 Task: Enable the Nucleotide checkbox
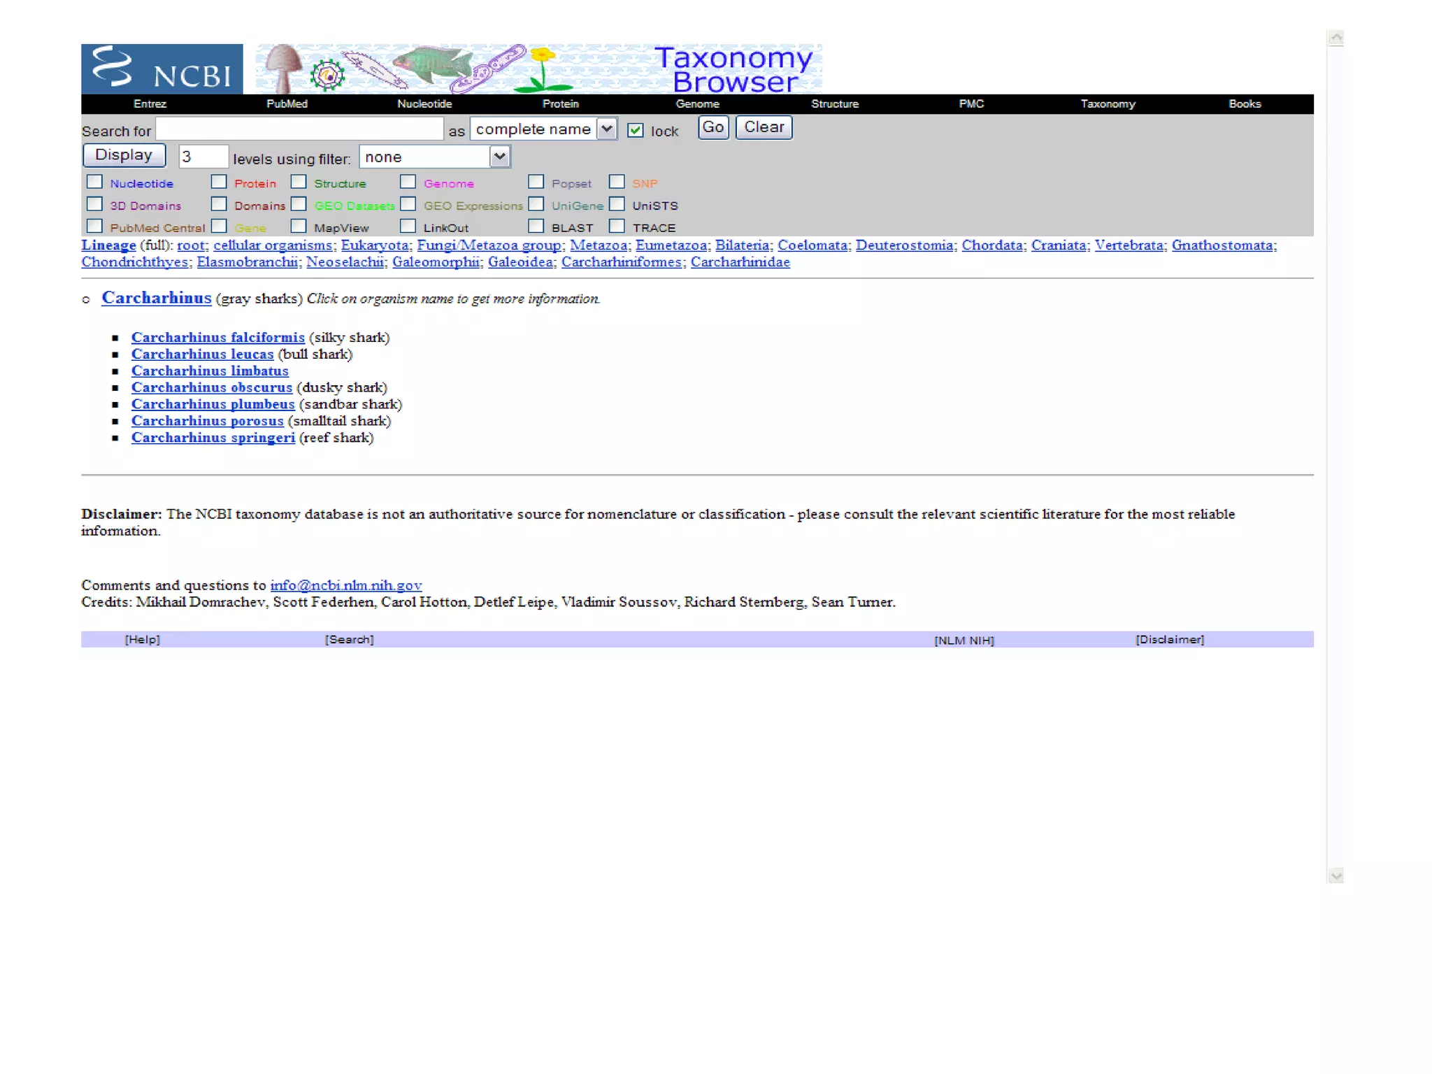coord(95,182)
